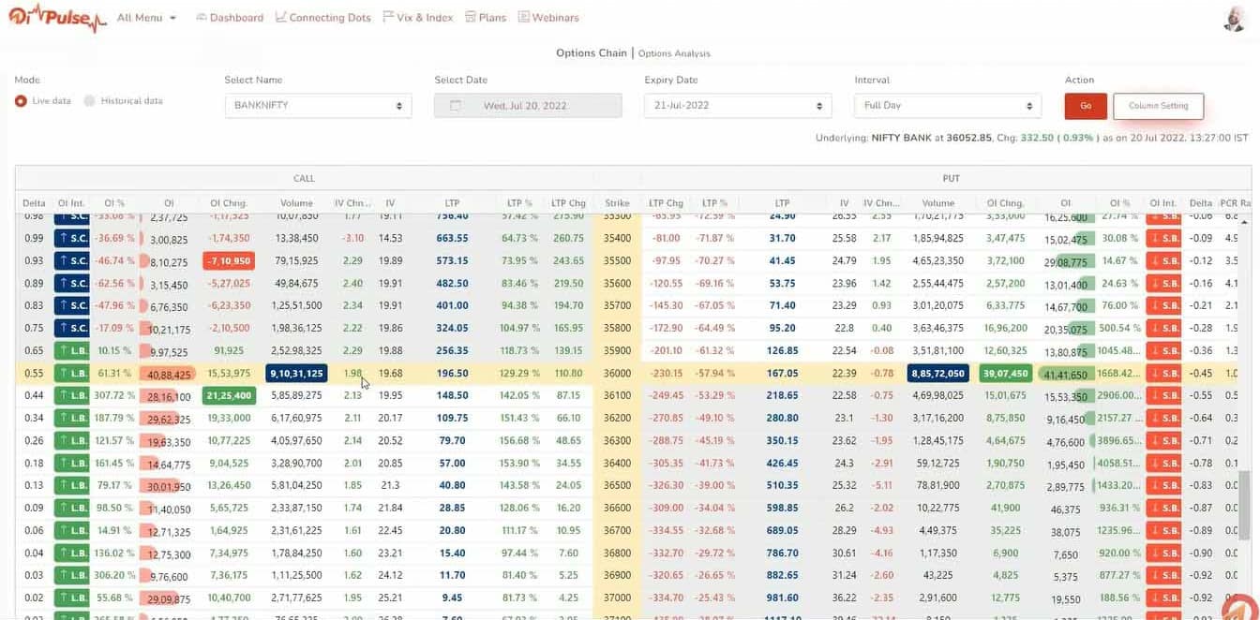This screenshot has height=620, width=1260.
Task: Click the blue S.C. badge at strike 35500
Action: (x=72, y=260)
